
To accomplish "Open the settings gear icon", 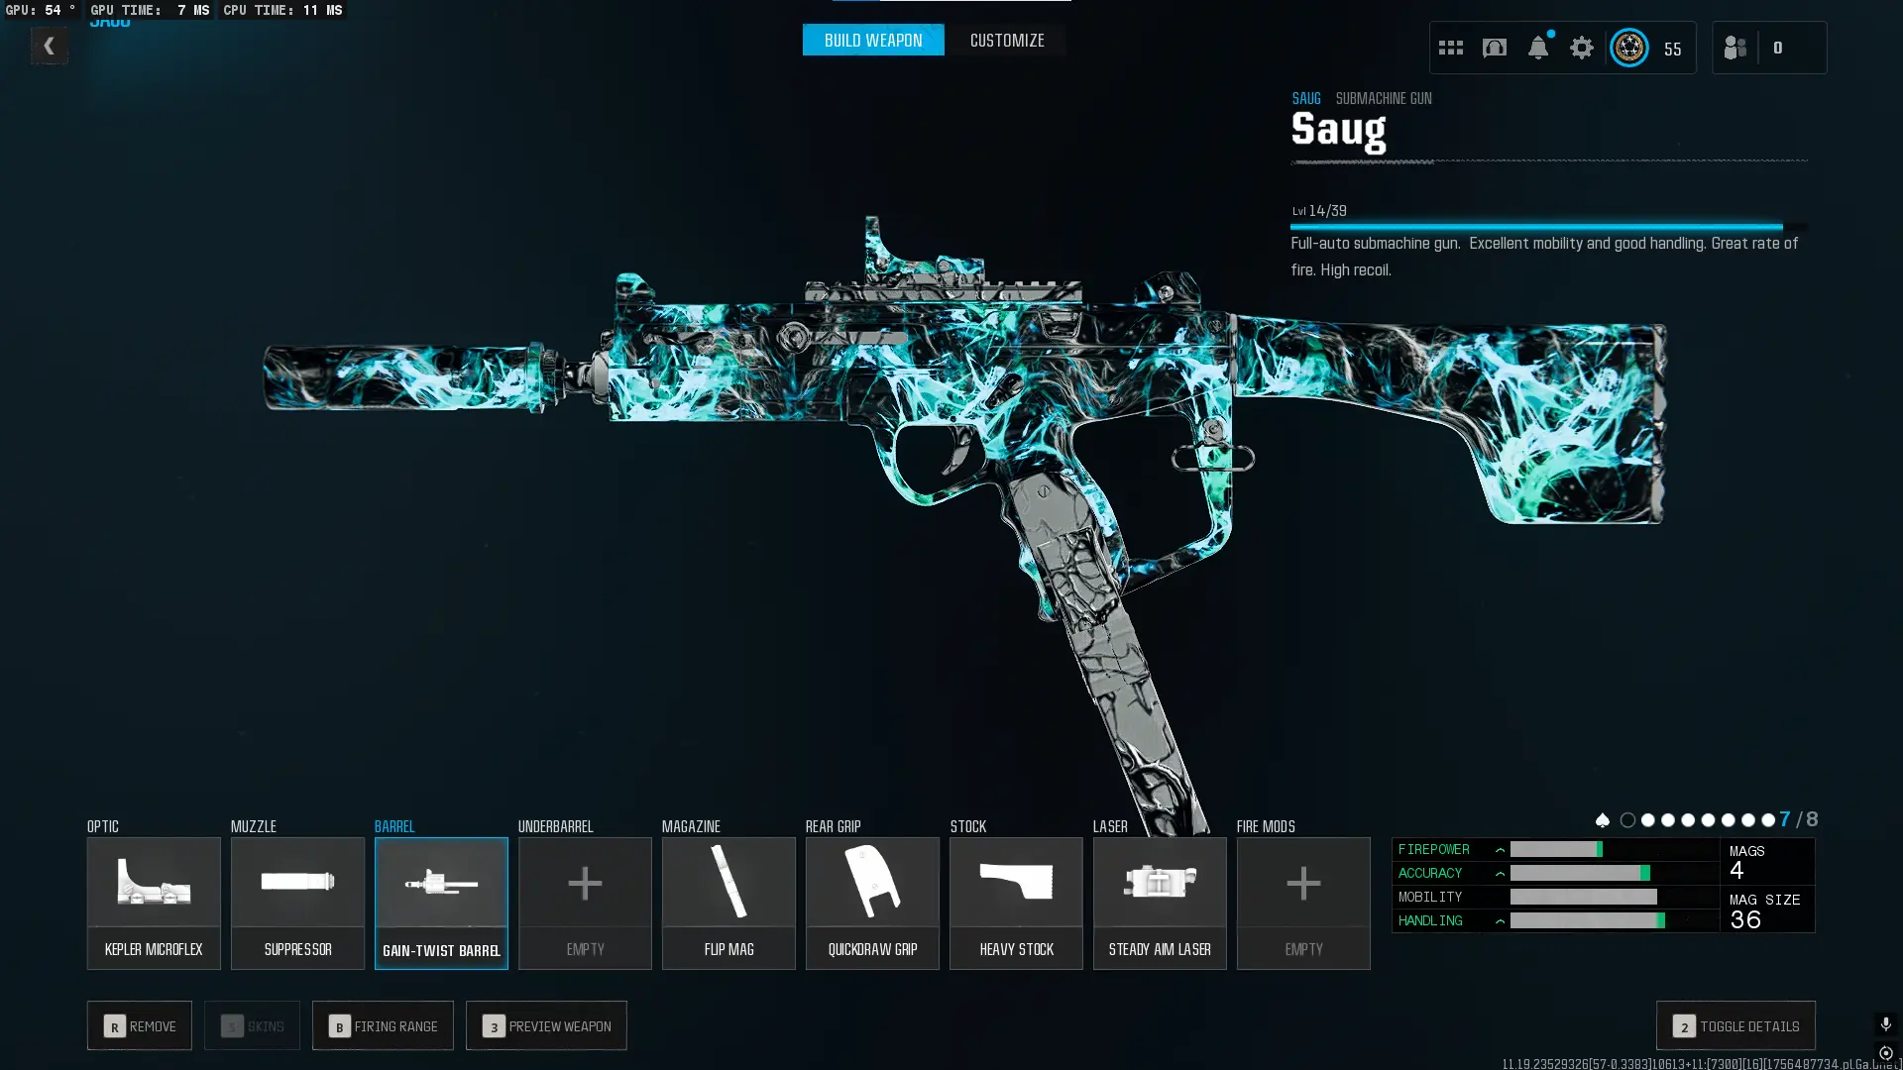I will (x=1581, y=48).
